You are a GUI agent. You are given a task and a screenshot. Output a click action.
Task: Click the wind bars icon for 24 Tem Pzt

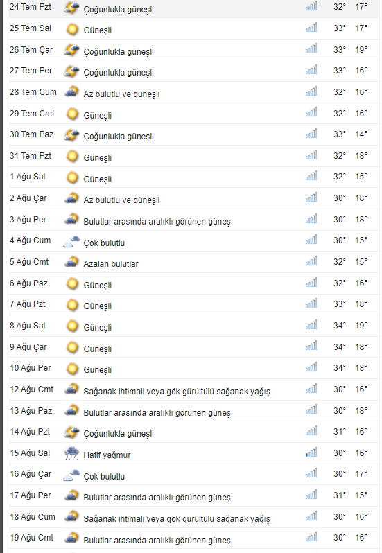[x=311, y=6]
